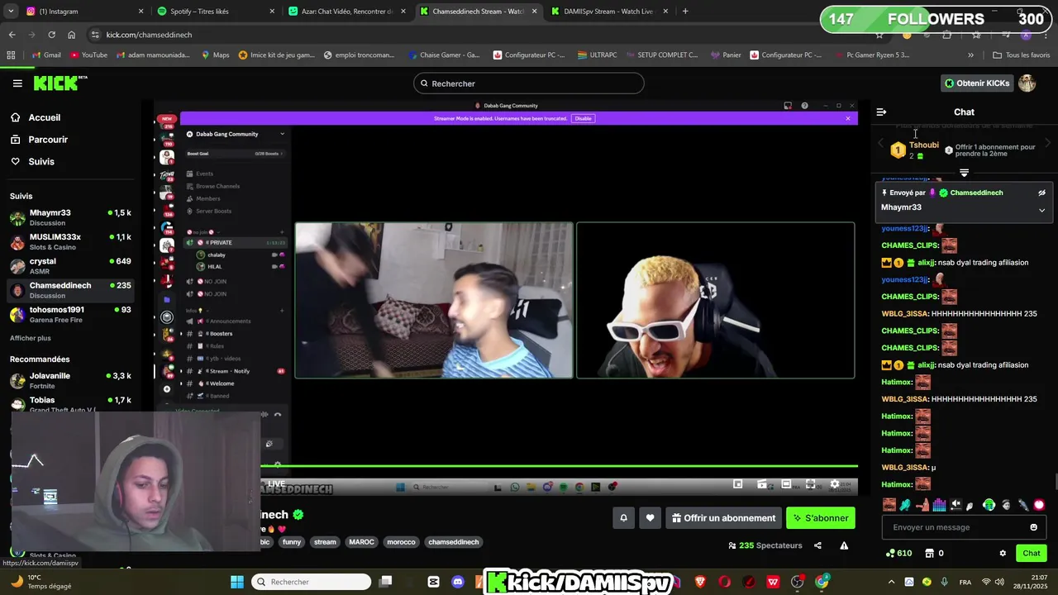The width and height of the screenshot is (1058, 595).
Task: Show more bookmarks chevron
Action: tap(970, 55)
